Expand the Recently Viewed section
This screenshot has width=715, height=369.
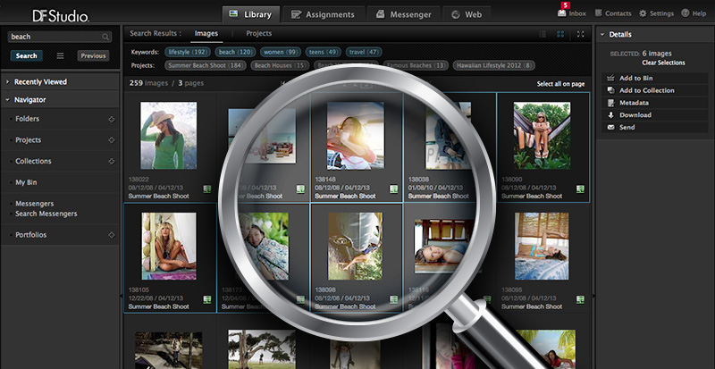pyautogui.click(x=8, y=81)
